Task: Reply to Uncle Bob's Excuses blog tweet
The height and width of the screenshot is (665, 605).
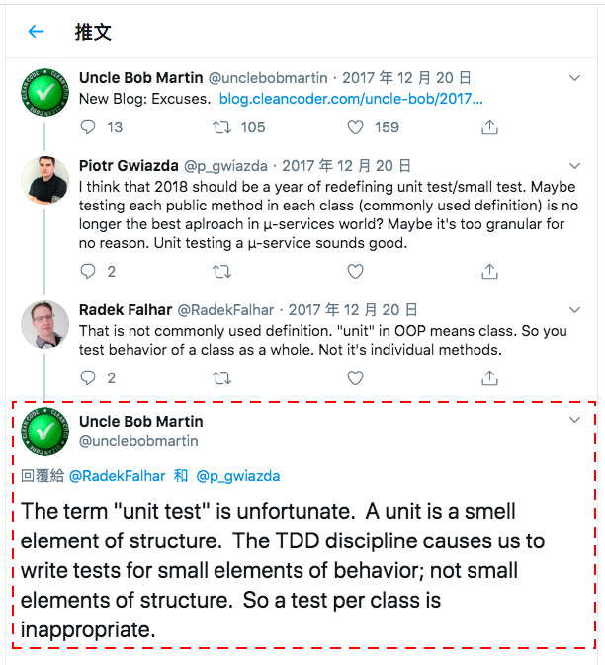Action: [88, 126]
